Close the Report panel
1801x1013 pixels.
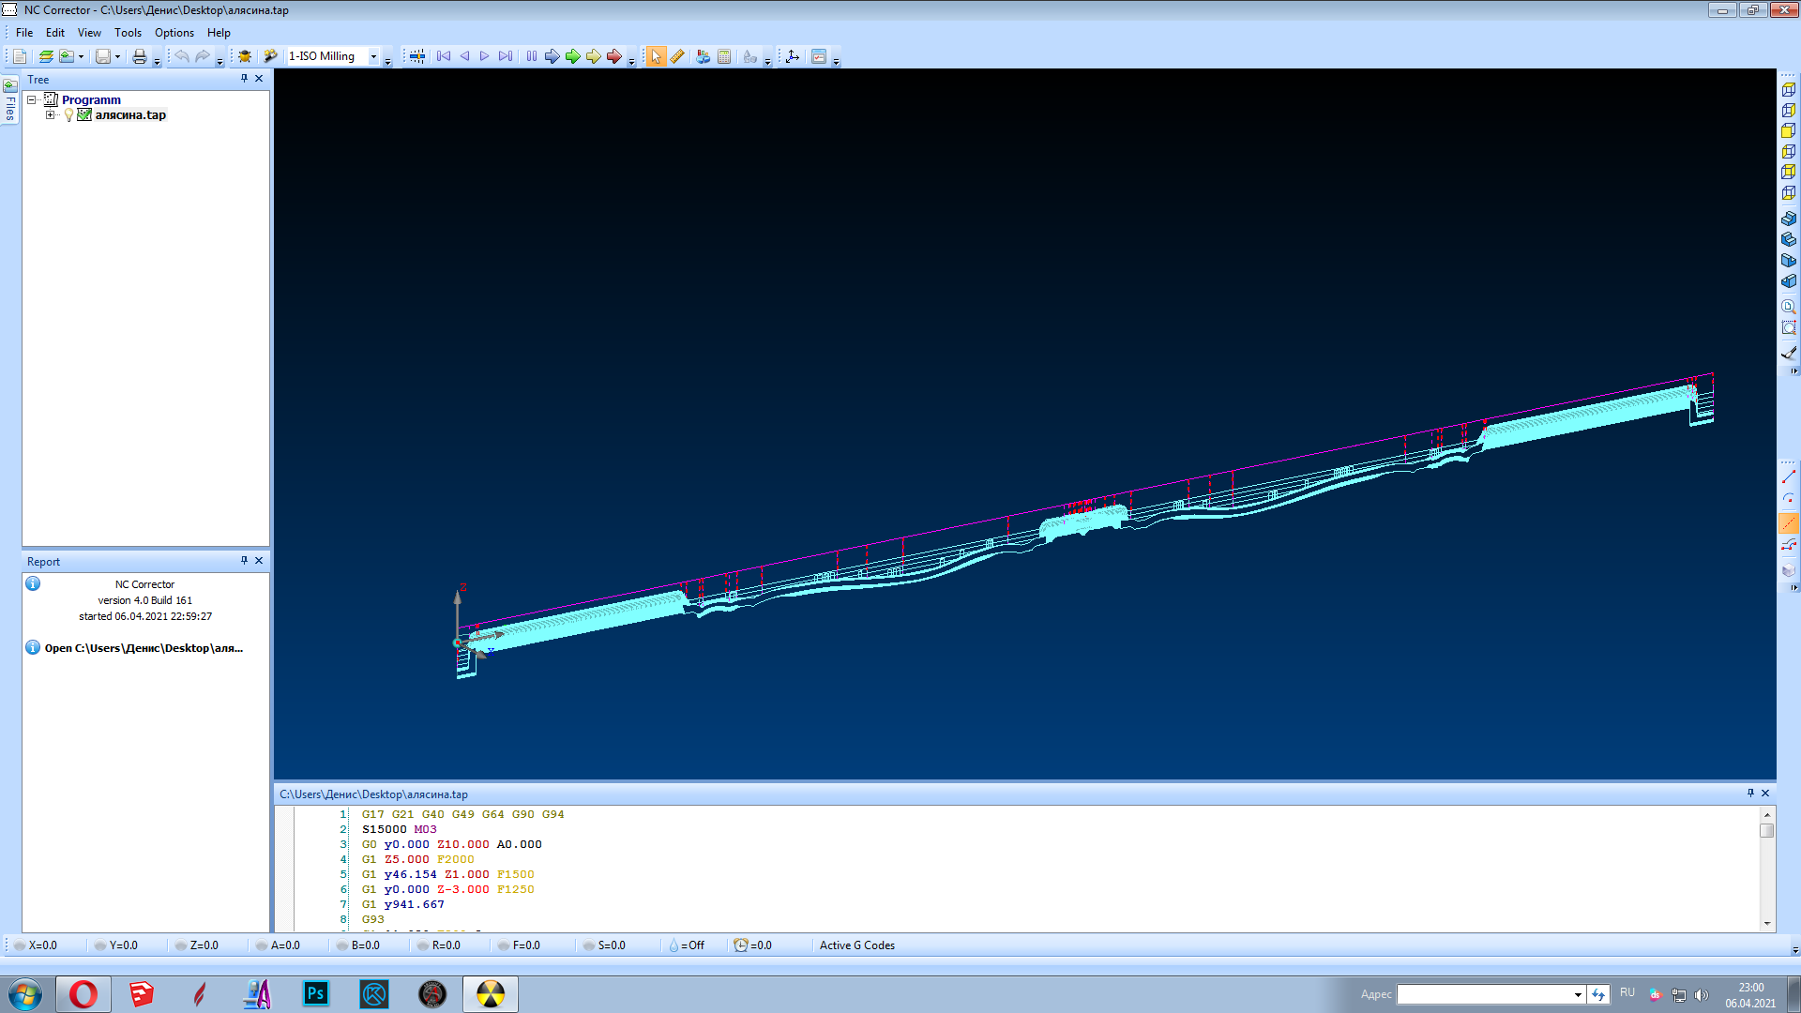click(x=259, y=561)
